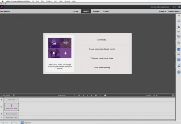This screenshot has height=124, width=181.
Task: Open the Help menu
Action: pos(74,1)
